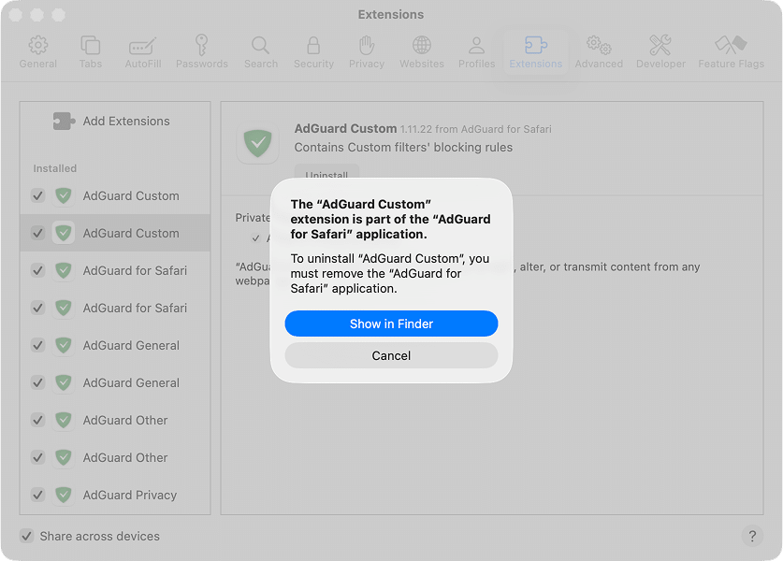Click the Show in Finder button
The height and width of the screenshot is (561, 783).
tap(391, 324)
